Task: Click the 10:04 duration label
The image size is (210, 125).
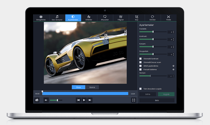Action: point(133,94)
